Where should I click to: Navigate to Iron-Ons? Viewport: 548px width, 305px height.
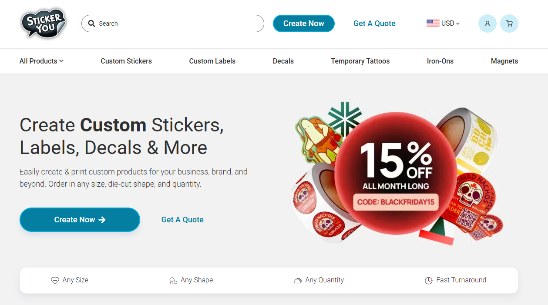point(440,61)
